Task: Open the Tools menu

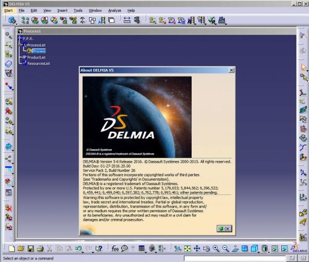Action: 78,10
